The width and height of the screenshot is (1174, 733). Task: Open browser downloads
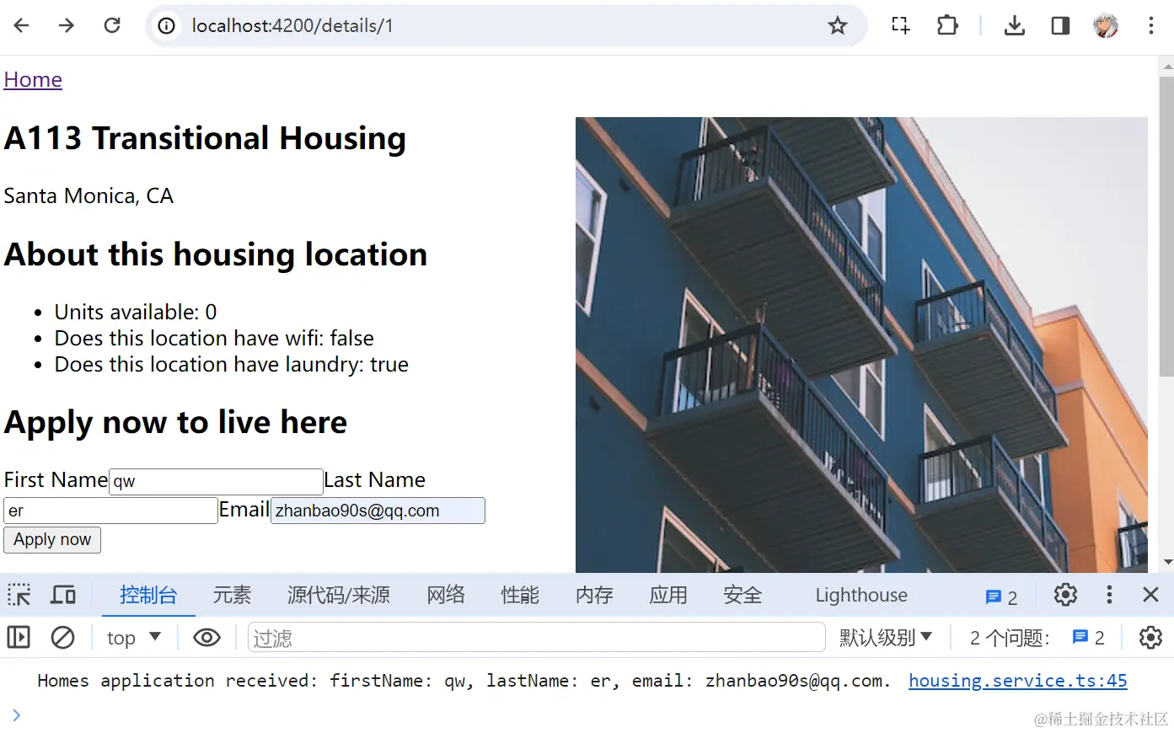[x=1015, y=25]
